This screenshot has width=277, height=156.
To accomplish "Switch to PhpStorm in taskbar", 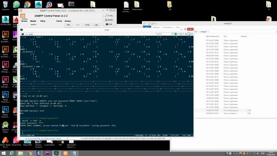I will 48,153.
